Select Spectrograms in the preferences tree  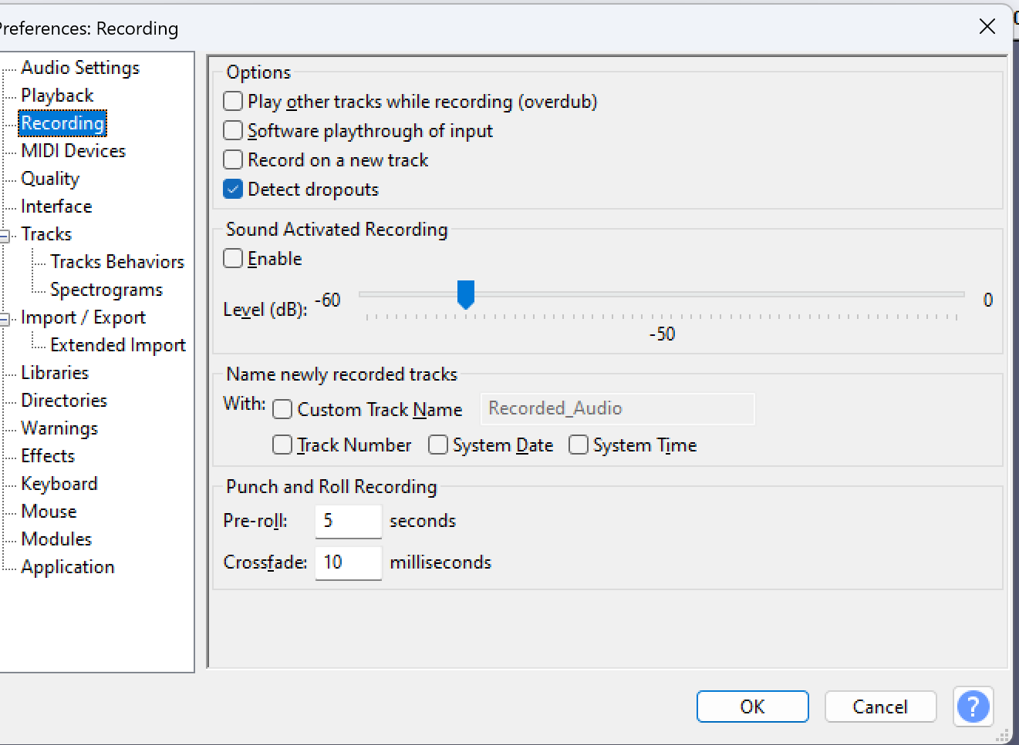coord(106,290)
